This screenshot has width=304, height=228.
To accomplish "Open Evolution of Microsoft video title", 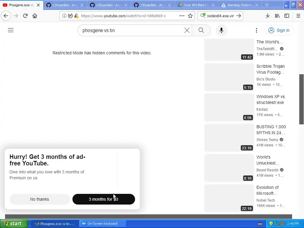I will [x=267, y=190].
